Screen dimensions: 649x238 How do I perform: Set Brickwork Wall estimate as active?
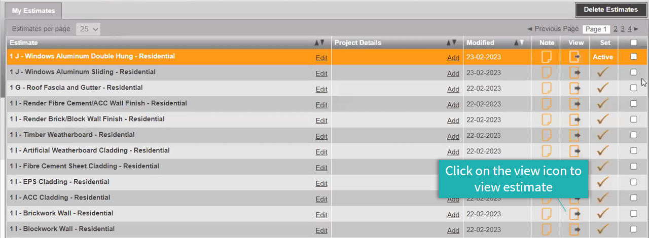[x=603, y=214]
